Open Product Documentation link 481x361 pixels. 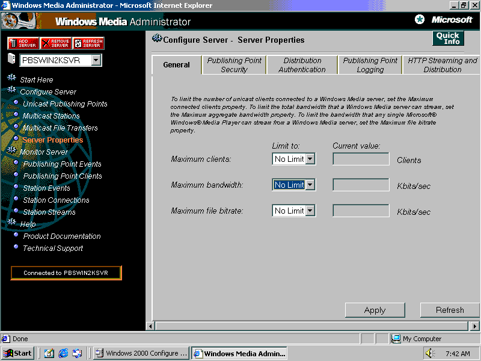(x=62, y=236)
